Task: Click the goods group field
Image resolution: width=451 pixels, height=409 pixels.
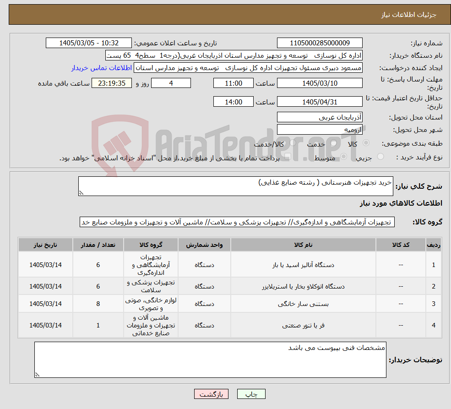Action: [x=237, y=222]
